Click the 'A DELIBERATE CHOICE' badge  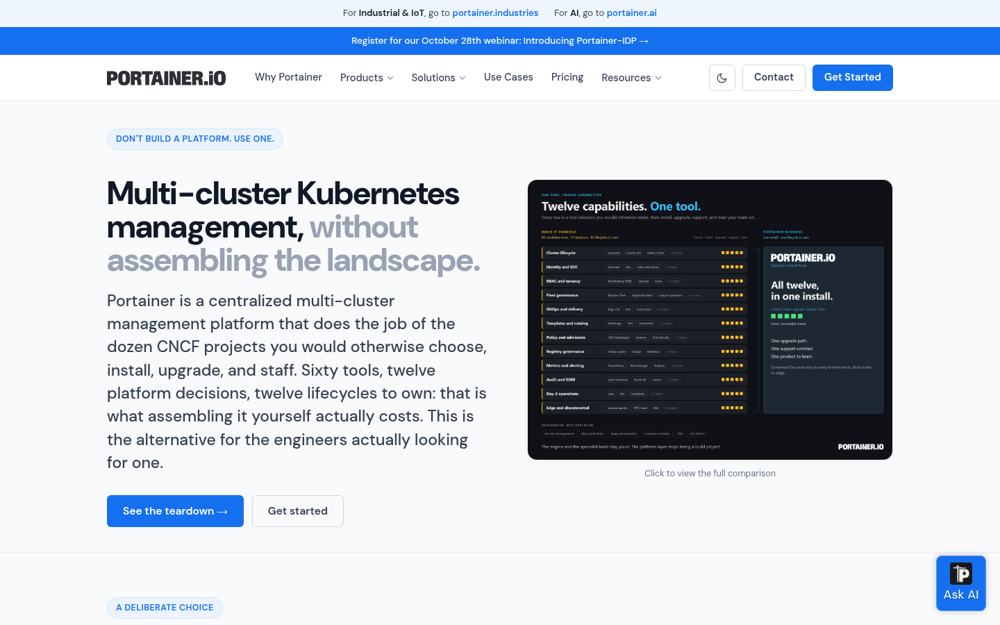tap(165, 608)
